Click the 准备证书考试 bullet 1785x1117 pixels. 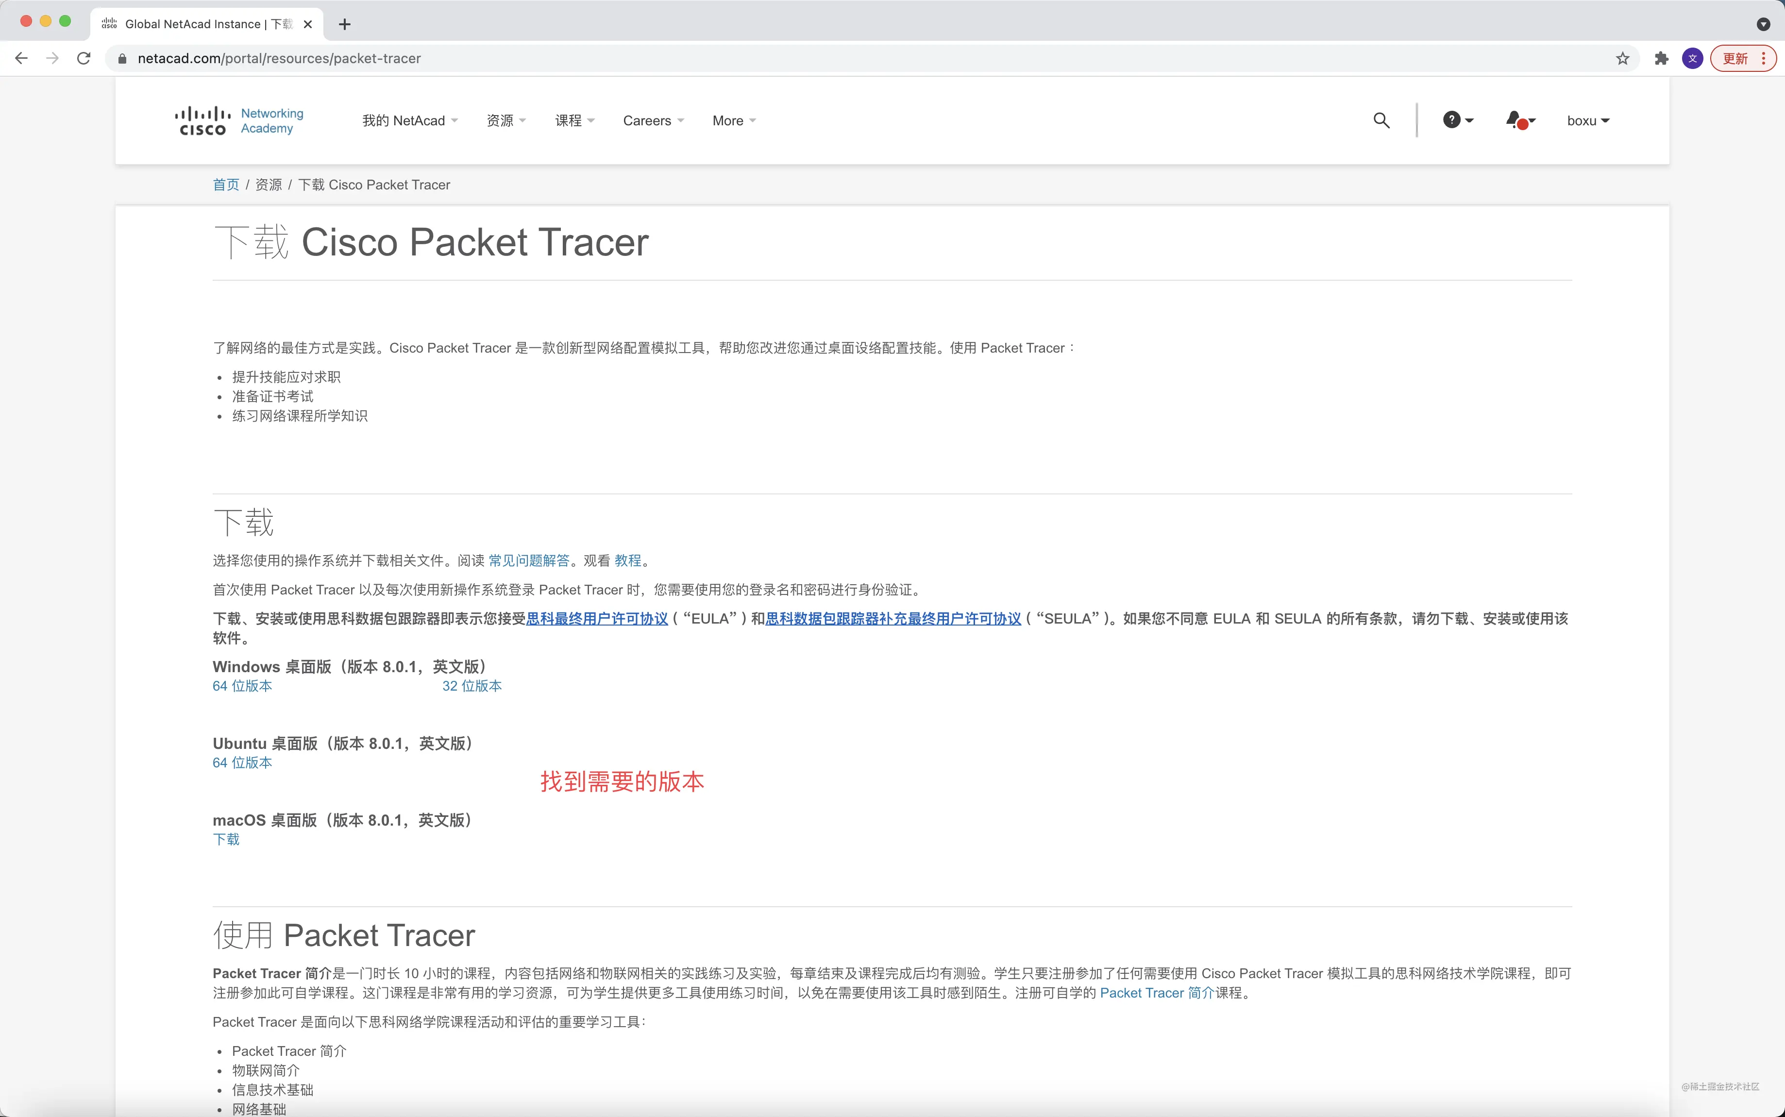272,397
